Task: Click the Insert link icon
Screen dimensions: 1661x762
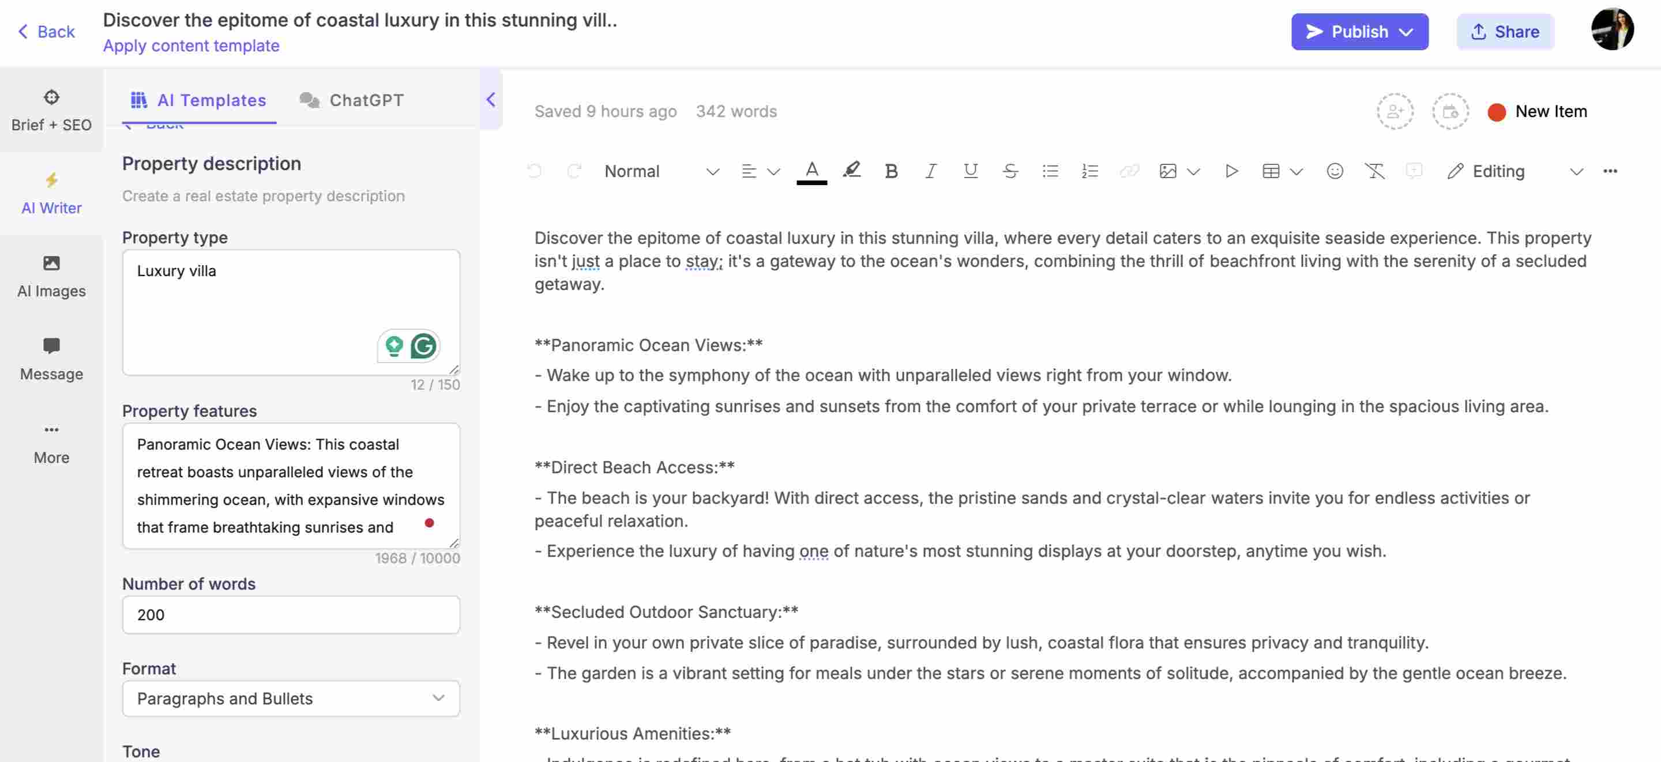Action: pos(1128,171)
